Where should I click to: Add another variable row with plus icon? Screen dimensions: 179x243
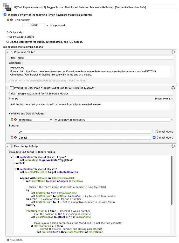(12, 119)
